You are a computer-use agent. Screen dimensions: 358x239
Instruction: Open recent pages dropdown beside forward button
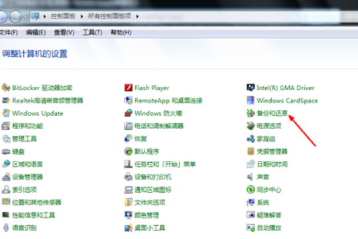pos(26,17)
